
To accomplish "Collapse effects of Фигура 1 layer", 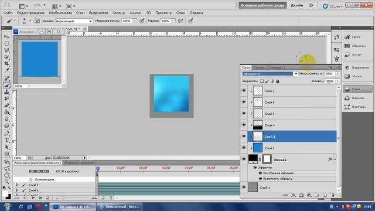I will tap(335, 159).
